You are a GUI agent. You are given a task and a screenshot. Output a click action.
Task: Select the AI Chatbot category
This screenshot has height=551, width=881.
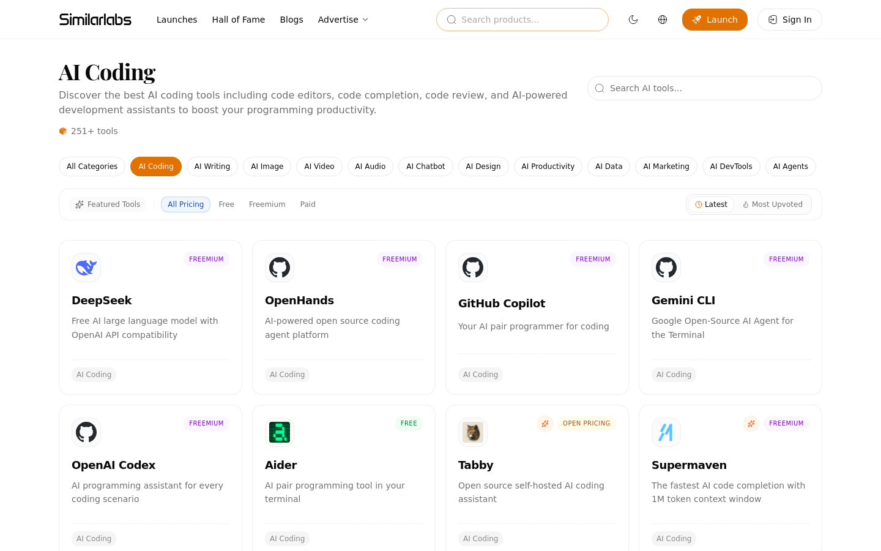(x=426, y=167)
